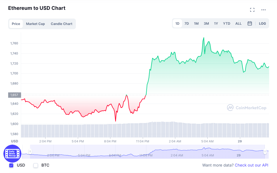Switch to the Market Cap tab
Image resolution: width=277 pixels, height=173 pixels.
[x=35, y=24]
